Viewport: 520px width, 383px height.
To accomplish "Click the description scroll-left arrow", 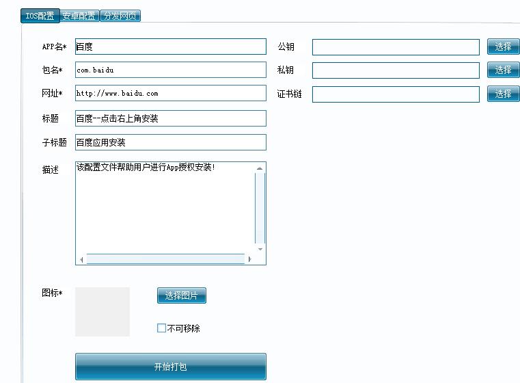I will pos(81,259).
